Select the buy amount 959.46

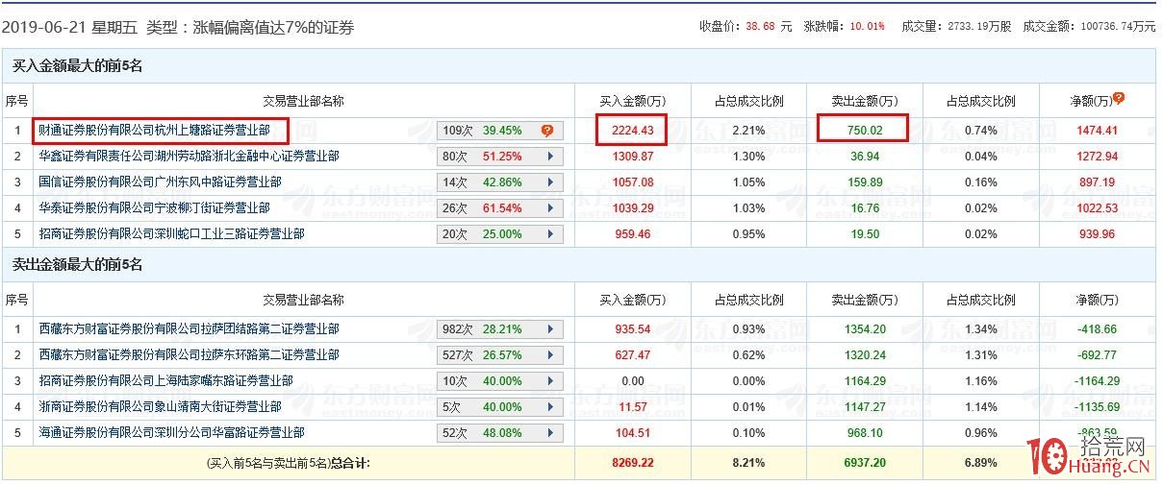coord(632,234)
